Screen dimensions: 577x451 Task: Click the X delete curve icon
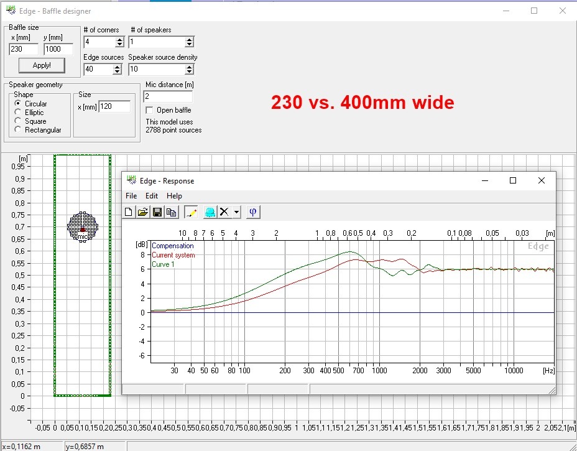(224, 212)
